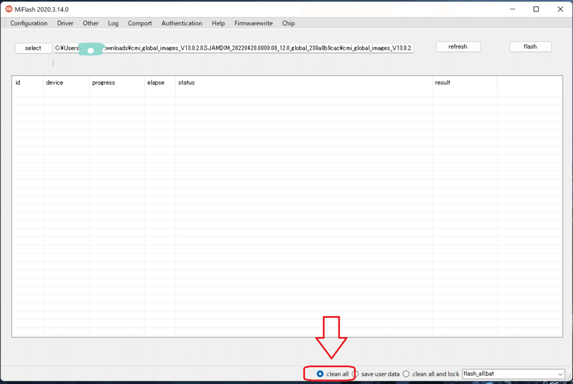This screenshot has height=384, width=573.
Task: Open the Help menu
Action: 218,23
